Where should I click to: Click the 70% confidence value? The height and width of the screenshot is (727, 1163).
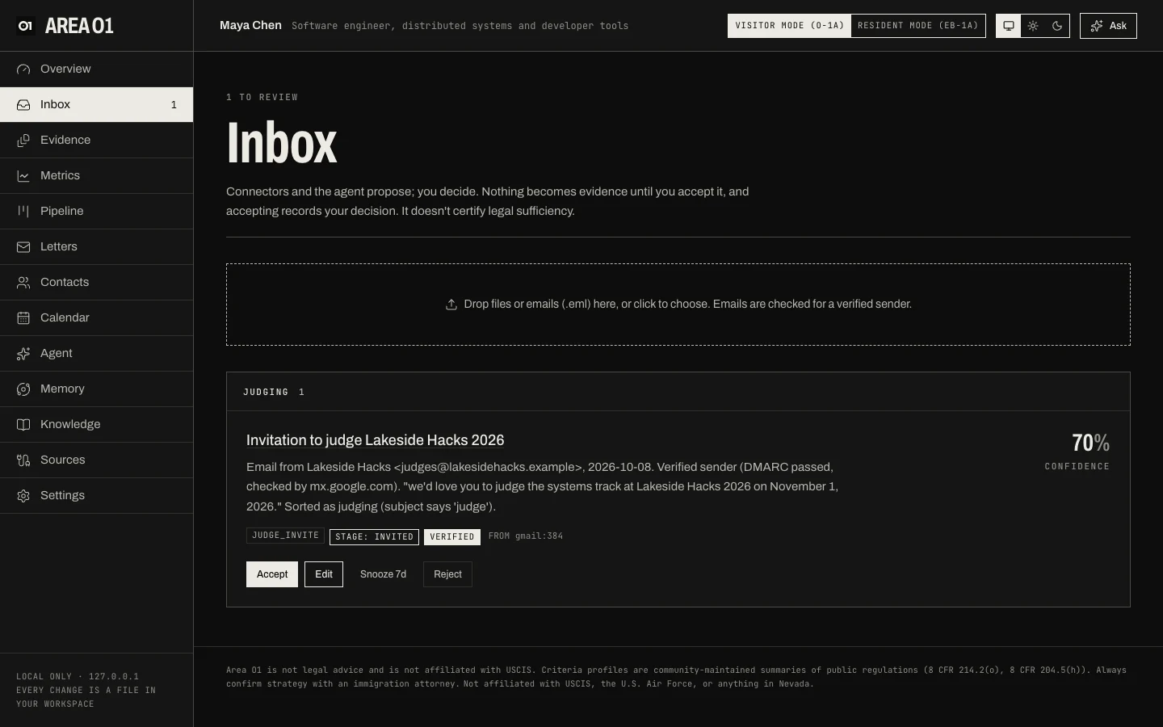(x=1090, y=443)
